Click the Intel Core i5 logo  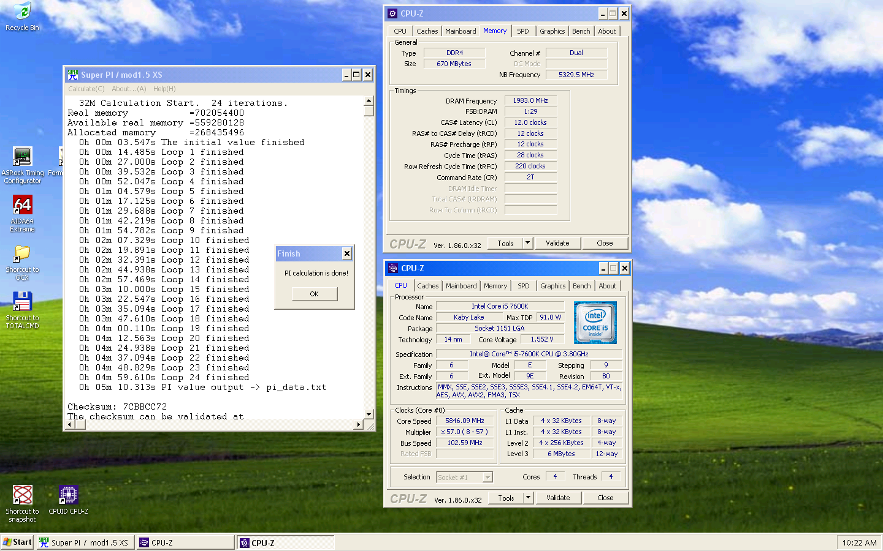[595, 323]
